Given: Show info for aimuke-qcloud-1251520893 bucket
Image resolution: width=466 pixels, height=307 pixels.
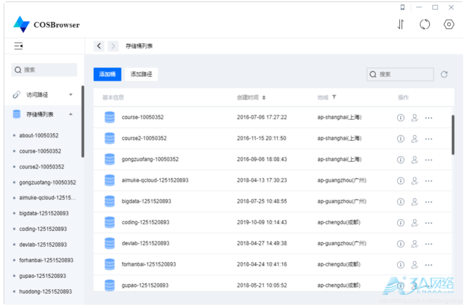Looking at the screenshot, I should point(400,181).
